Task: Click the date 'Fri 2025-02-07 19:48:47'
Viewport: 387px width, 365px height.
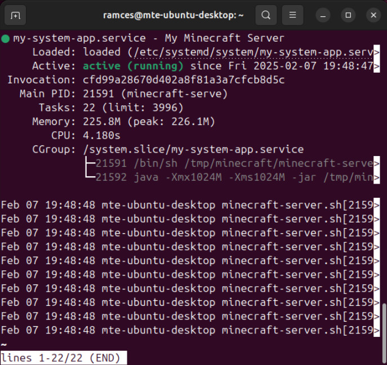Action: pos(301,66)
